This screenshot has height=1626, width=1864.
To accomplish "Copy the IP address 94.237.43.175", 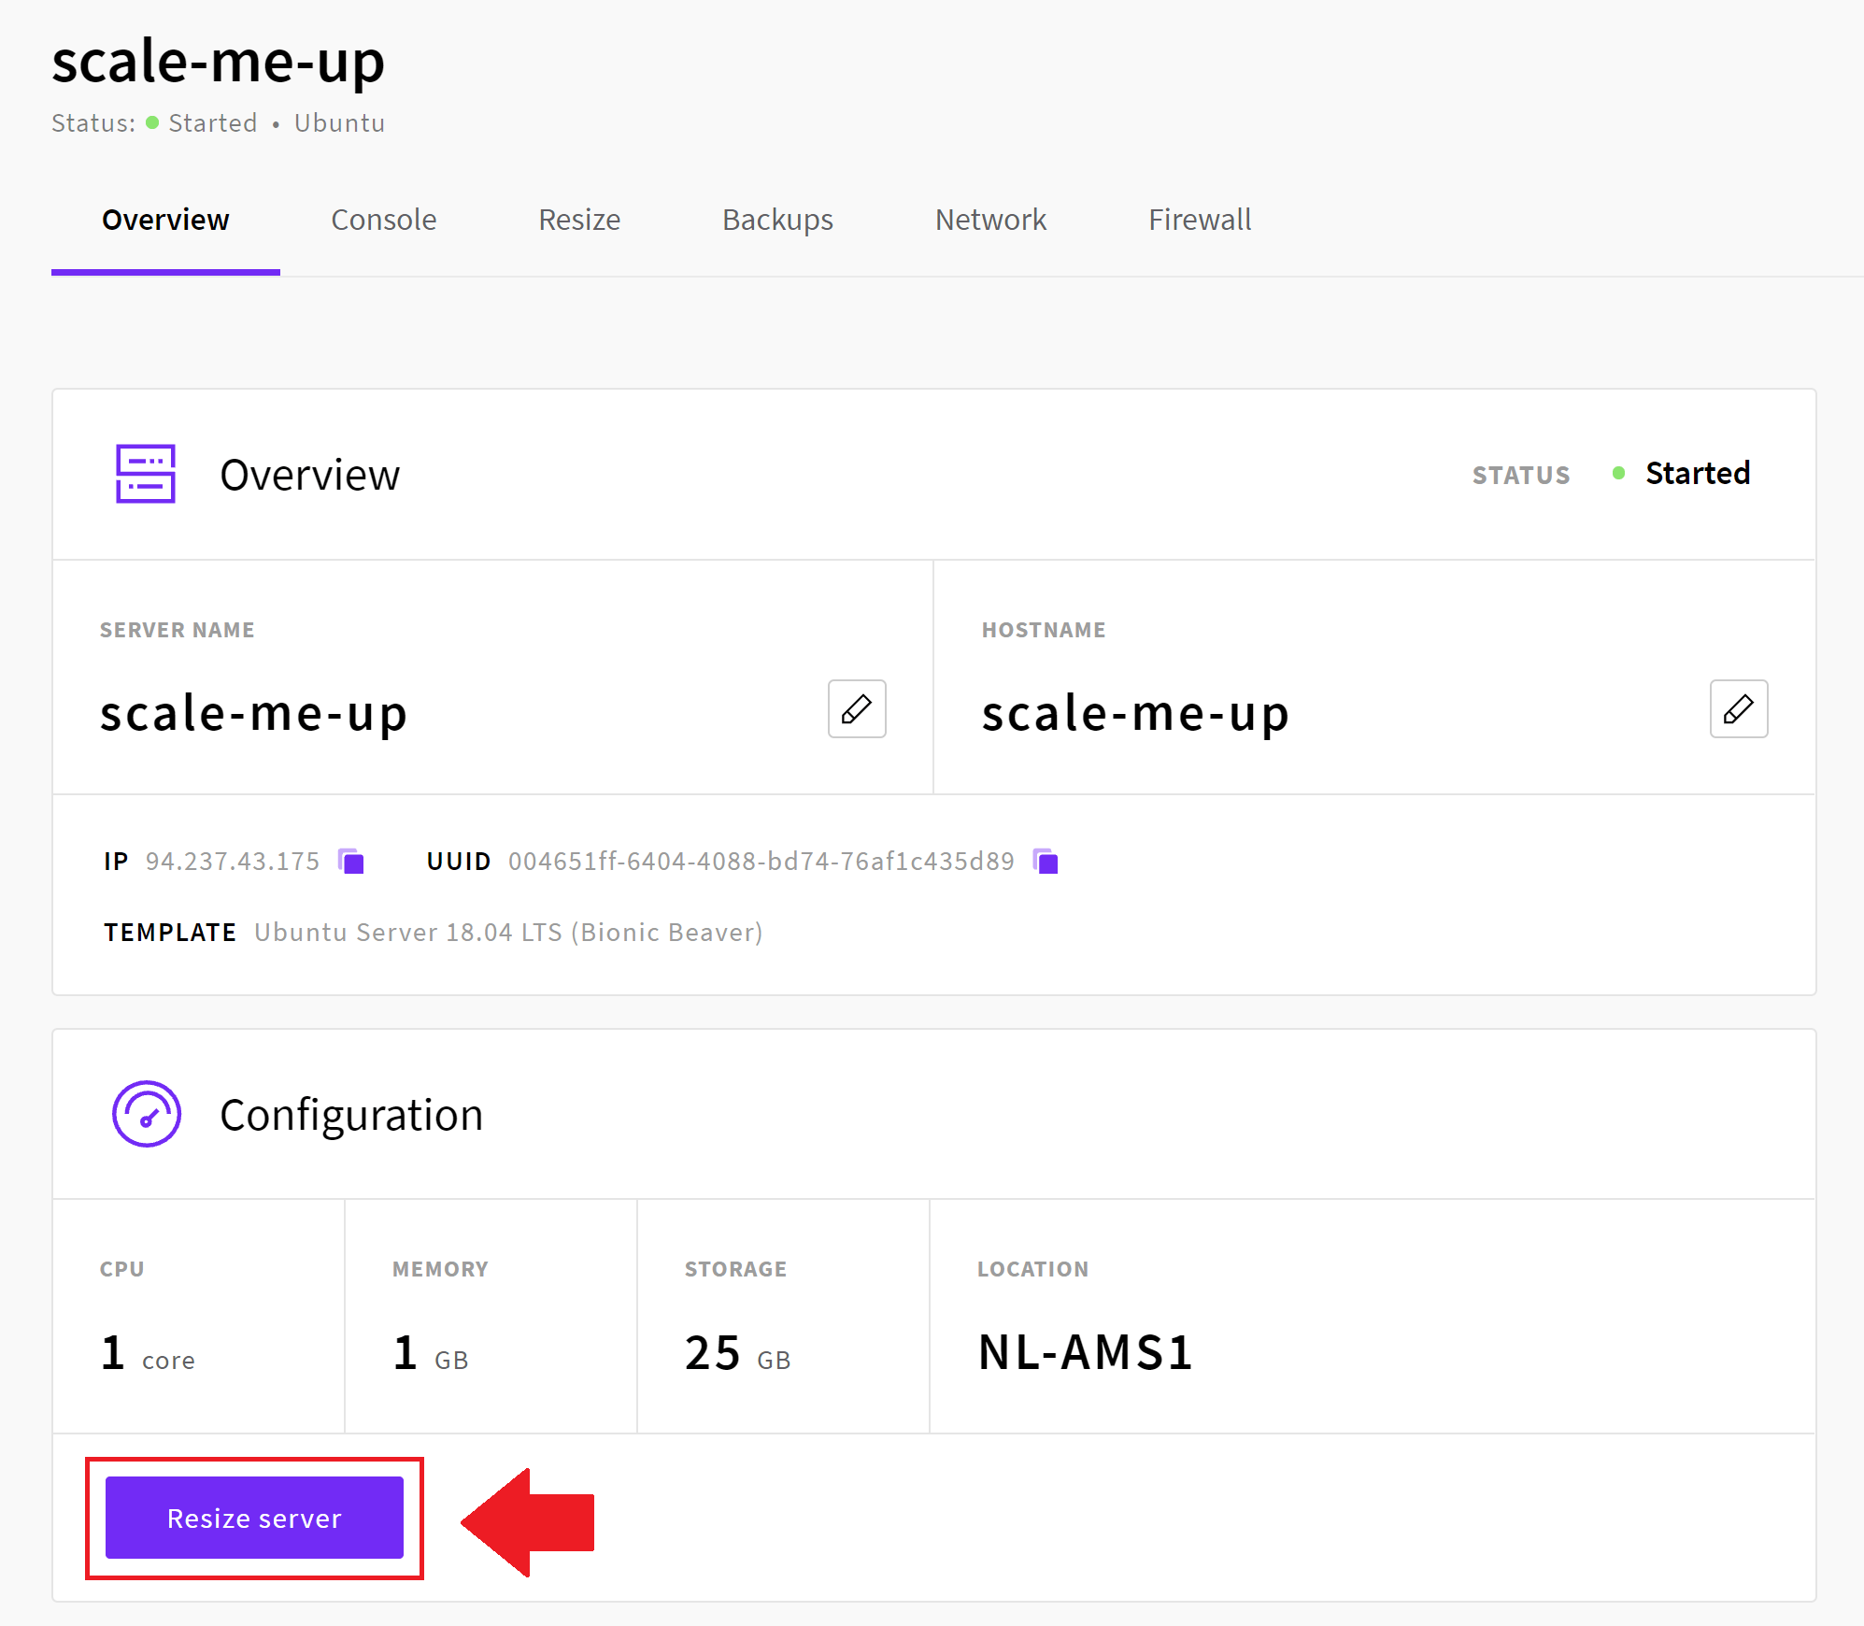I will point(351,861).
